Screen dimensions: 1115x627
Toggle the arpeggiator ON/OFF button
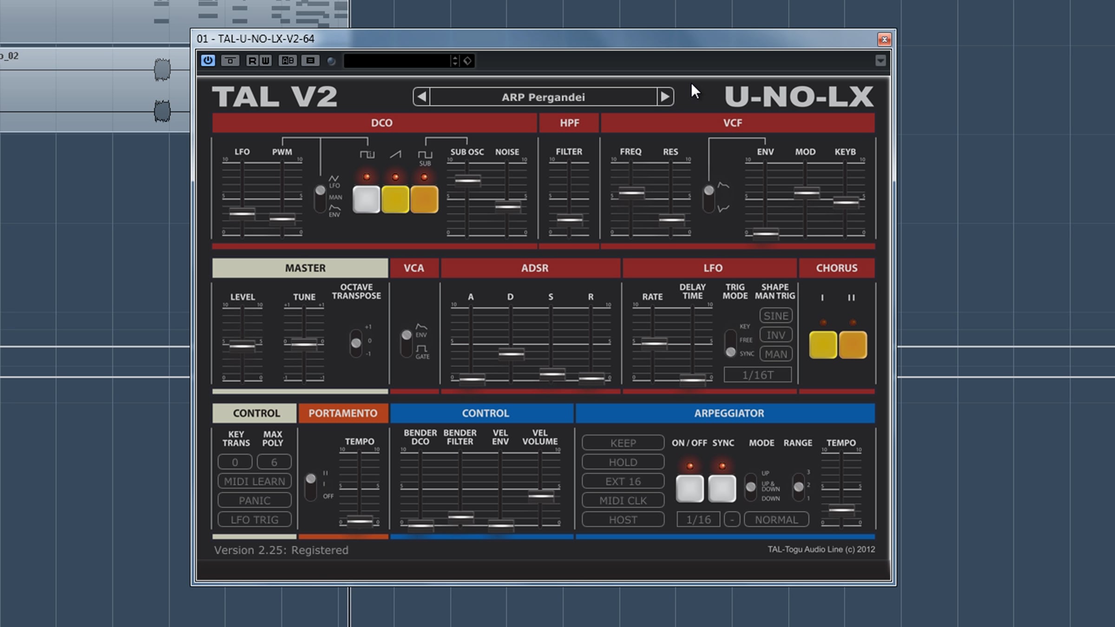[x=690, y=489]
